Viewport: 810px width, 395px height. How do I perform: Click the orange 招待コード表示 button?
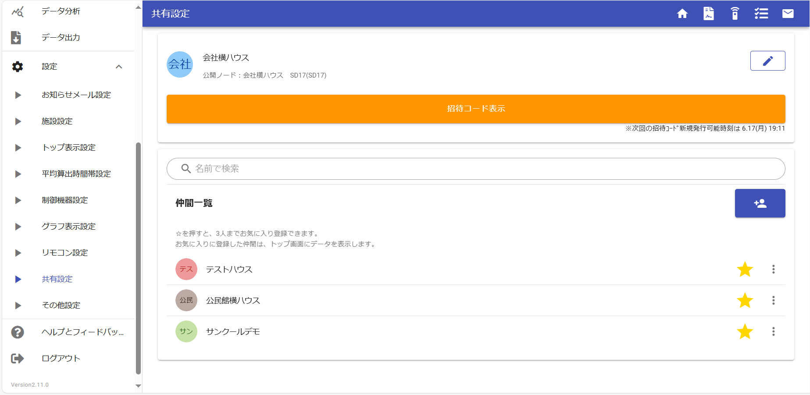[476, 109]
